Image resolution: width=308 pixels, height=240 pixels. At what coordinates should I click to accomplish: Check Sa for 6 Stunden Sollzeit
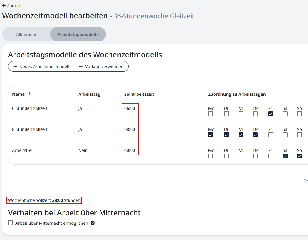pos(285,114)
